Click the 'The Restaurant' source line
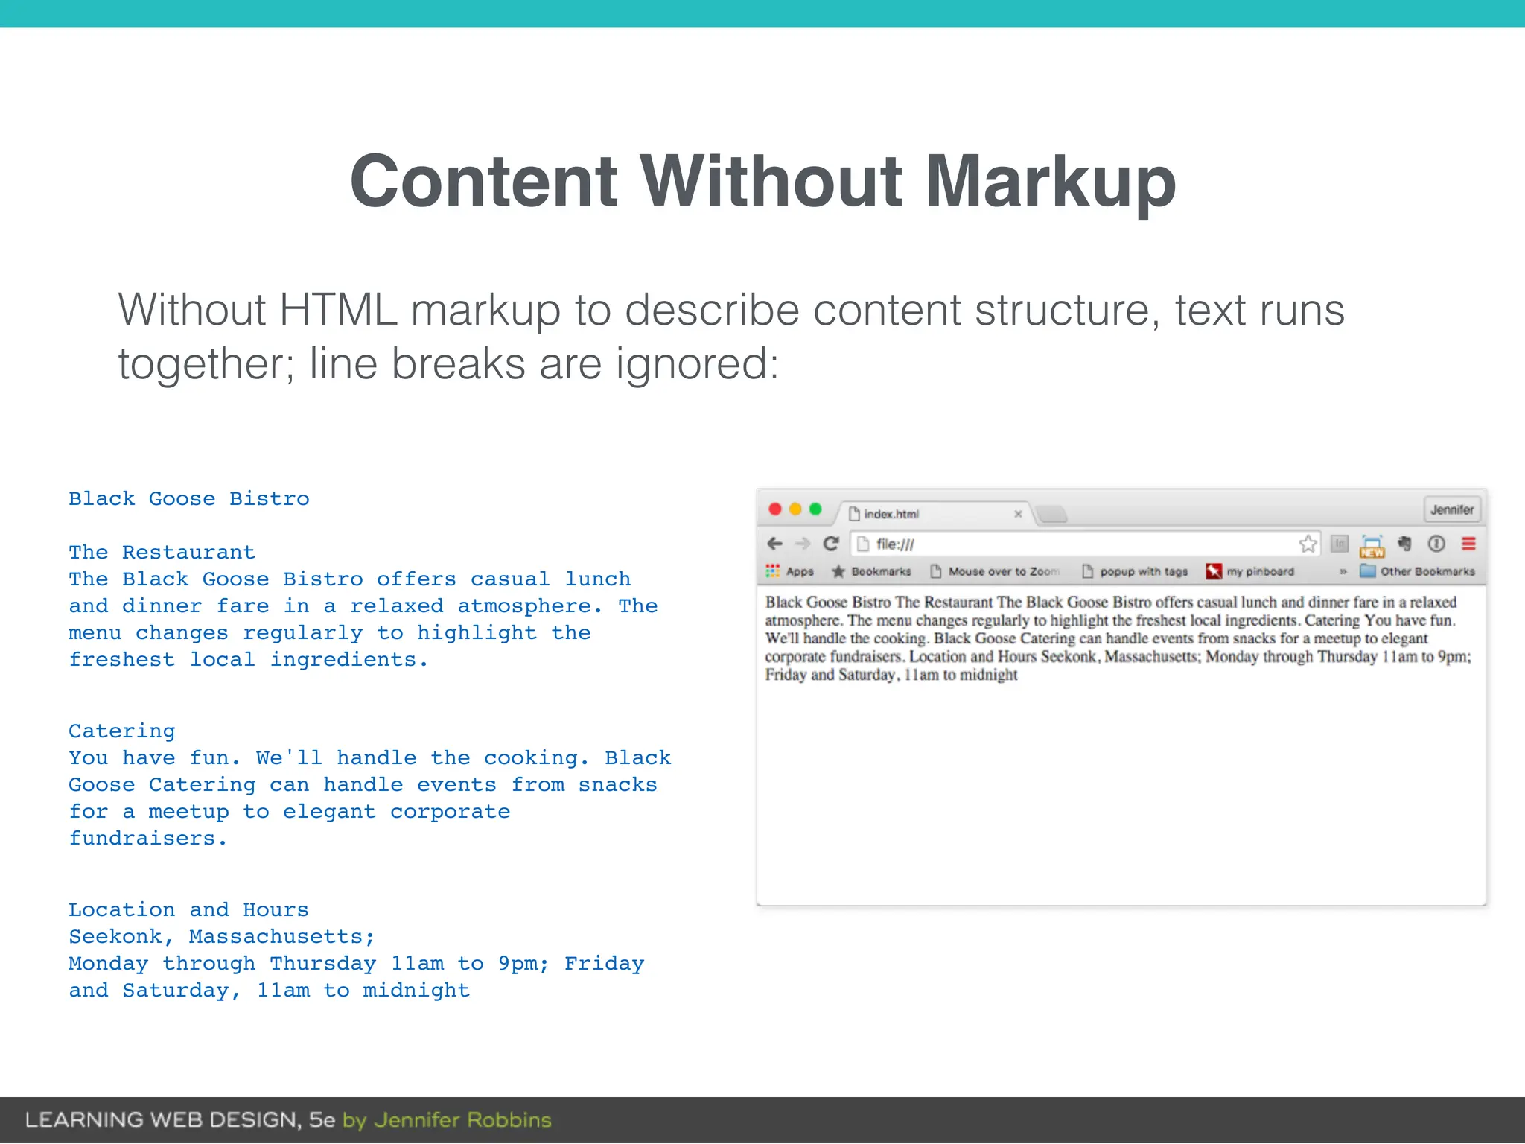Screen dimensions: 1525x1144 tap(162, 552)
